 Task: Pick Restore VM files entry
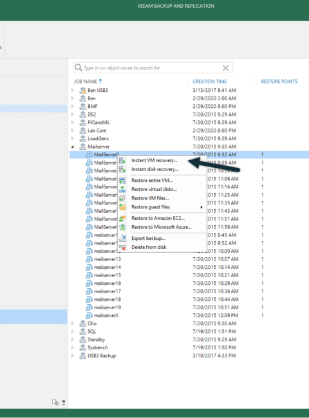150,198
